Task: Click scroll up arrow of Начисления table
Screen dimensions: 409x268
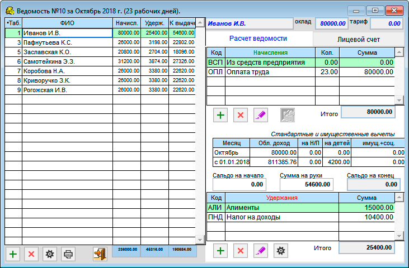Action: [x=399, y=52]
